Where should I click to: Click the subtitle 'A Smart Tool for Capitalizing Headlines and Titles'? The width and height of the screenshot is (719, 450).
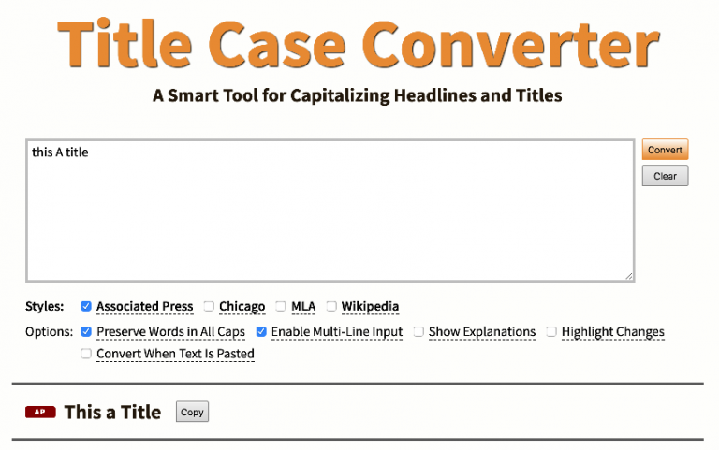click(358, 95)
